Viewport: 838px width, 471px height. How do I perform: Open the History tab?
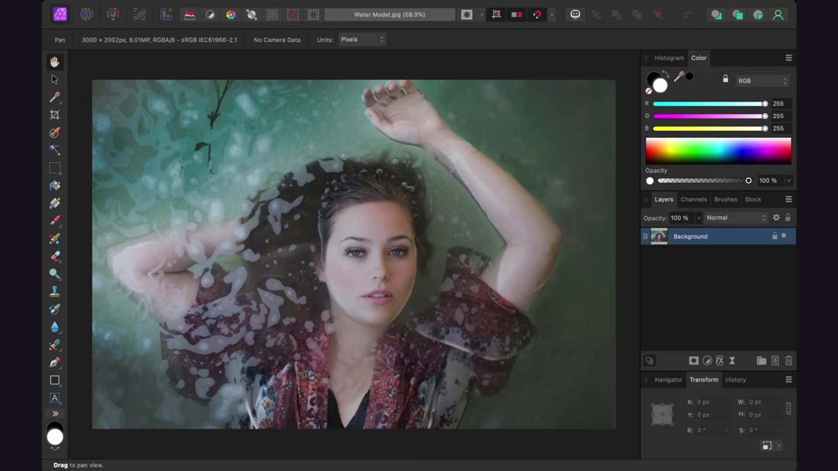pyautogui.click(x=735, y=380)
